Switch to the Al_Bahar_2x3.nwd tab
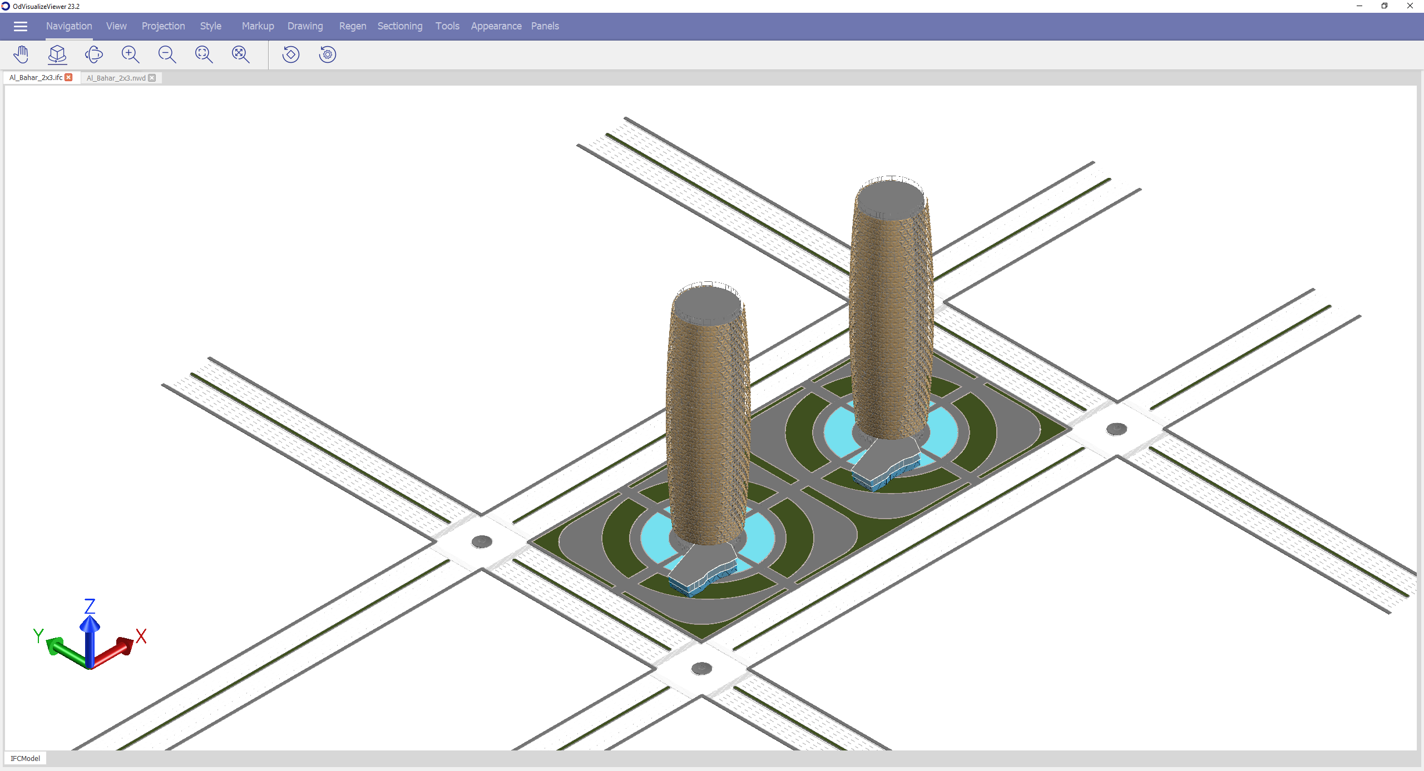 [116, 78]
